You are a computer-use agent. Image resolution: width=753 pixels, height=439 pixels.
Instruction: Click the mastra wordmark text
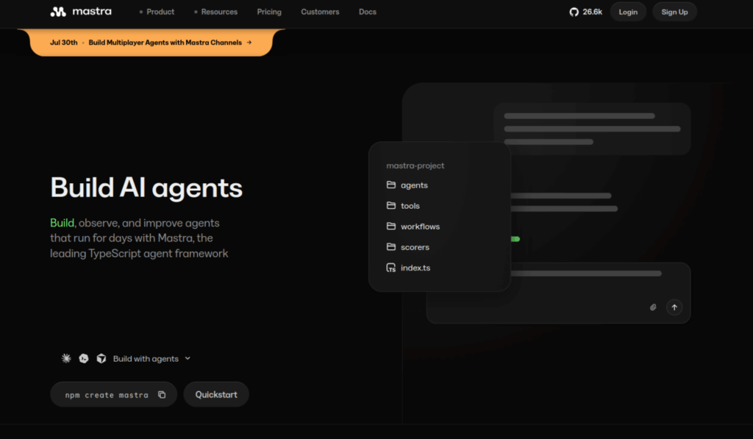(x=92, y=12)
